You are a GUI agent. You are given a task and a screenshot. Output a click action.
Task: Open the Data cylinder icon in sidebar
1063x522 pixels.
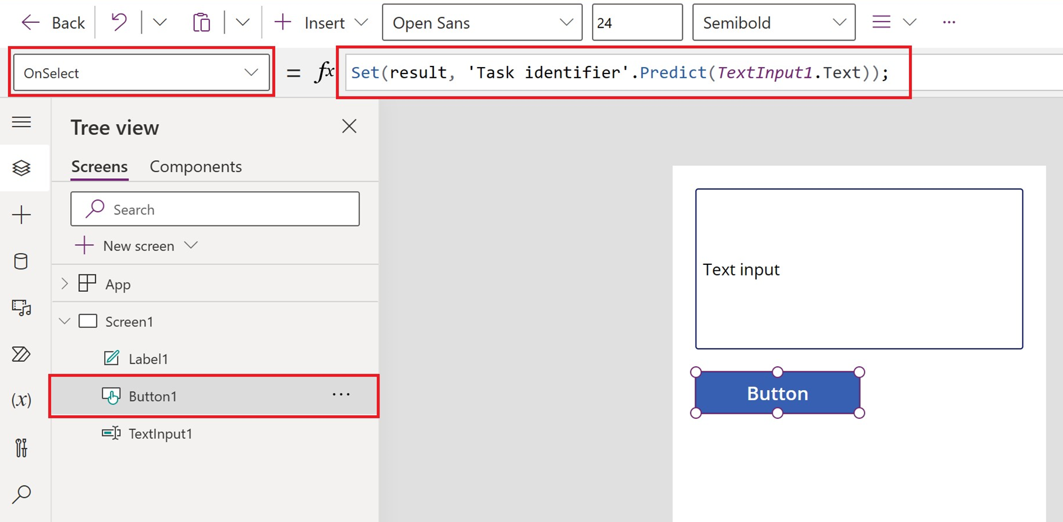[x=21, y=261]
